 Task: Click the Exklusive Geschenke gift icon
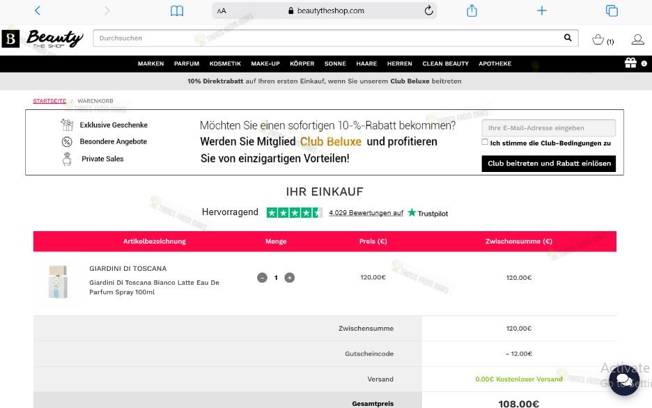[x=67, y=125]
